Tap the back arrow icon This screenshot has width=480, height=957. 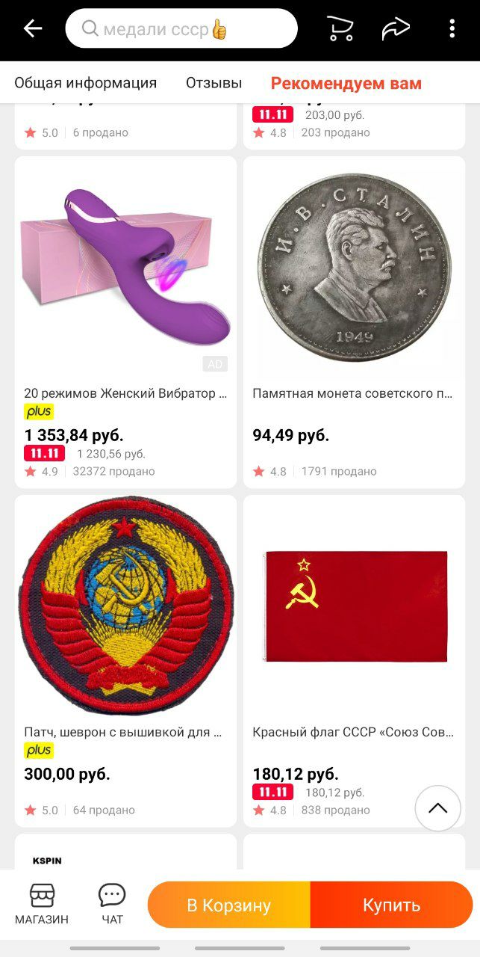tap(33, 29)
